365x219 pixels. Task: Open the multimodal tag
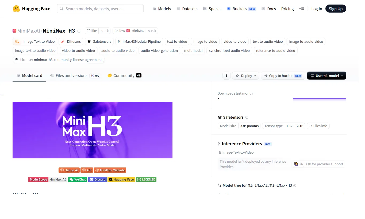193,50
